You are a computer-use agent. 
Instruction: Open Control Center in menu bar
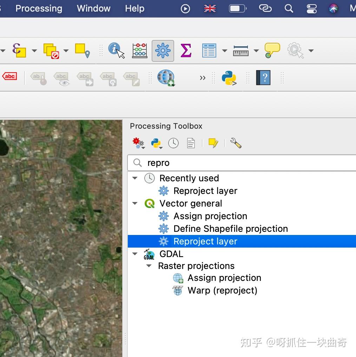coord(311,9)
